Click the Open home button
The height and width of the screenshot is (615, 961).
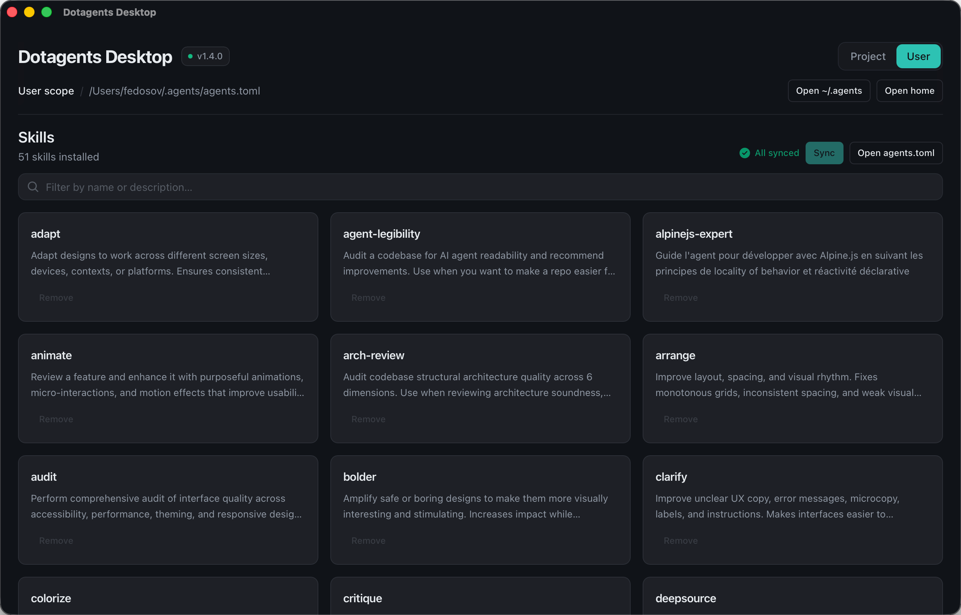coord(909,91)
